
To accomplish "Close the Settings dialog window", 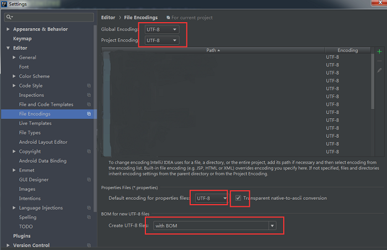I will 380,2.
